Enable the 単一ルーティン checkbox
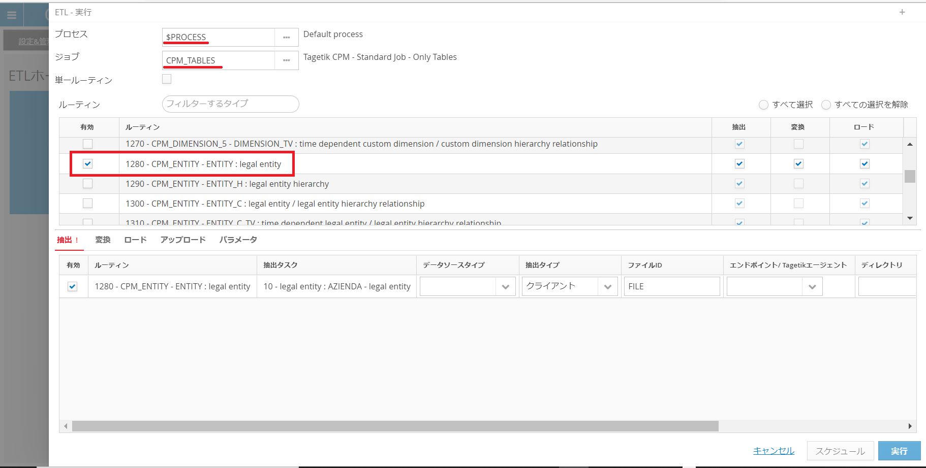The width and height of the screenshot is (926, 468). tap(167, 79)
